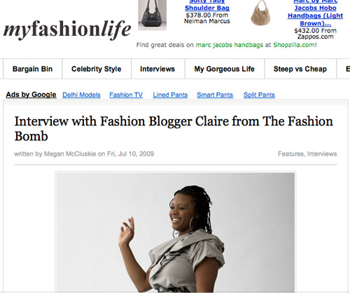350x293 pixels.
Task: Follow the marc jacobs handbags text link
Action: pos(230,45)
